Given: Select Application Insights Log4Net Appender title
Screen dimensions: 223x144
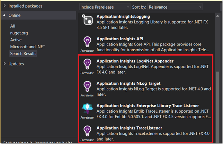Looking at the screenshot, I should click(135, 61).
